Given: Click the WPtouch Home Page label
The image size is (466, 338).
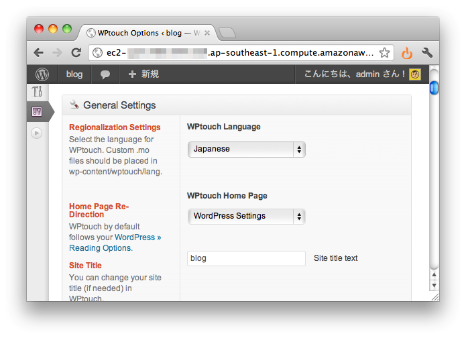Looking at the screenshot, I should point(227,196).
